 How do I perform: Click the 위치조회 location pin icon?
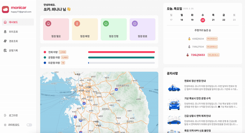(x=5, y=32)
